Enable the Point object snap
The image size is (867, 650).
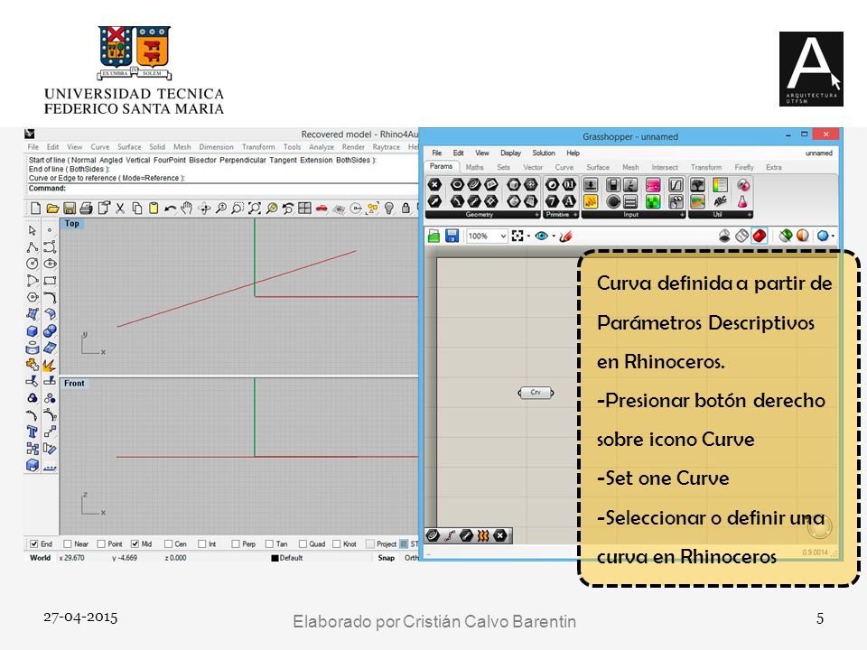[101, 543]
